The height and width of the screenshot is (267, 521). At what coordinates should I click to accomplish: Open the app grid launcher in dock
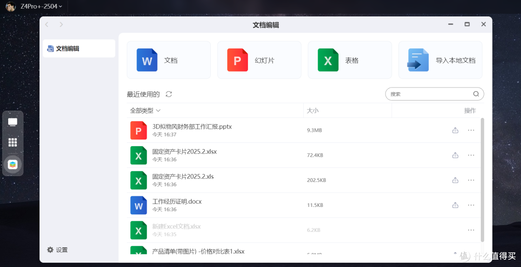[x=13, y=142]
